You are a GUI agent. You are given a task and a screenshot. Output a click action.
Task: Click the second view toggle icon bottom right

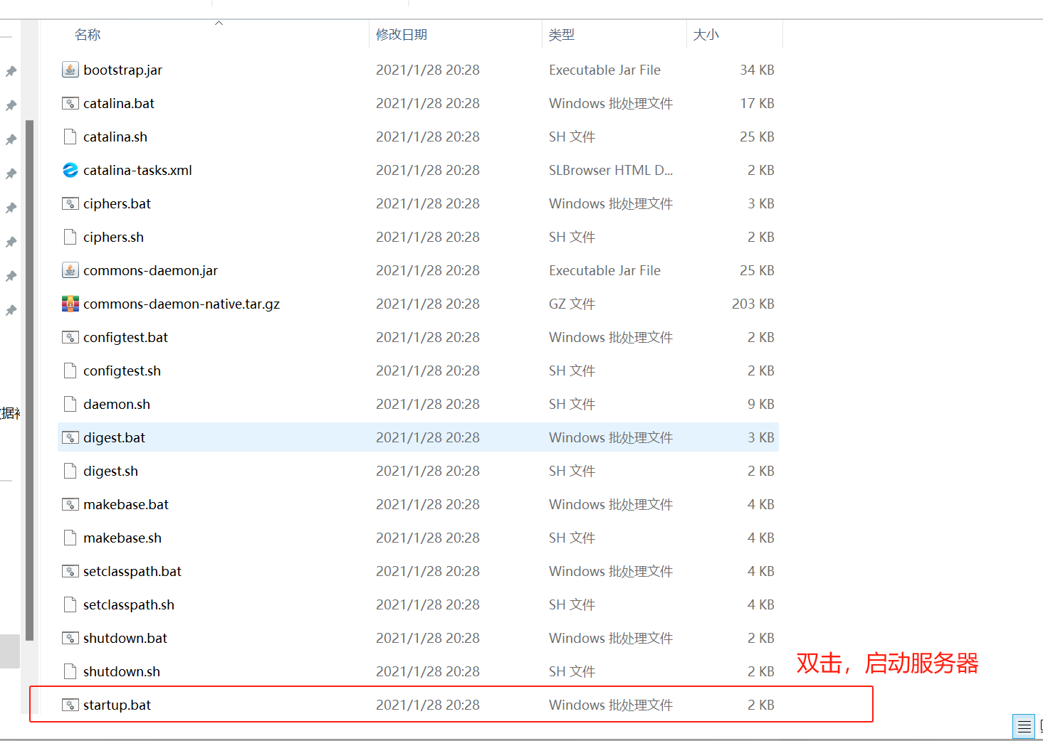1039,726
